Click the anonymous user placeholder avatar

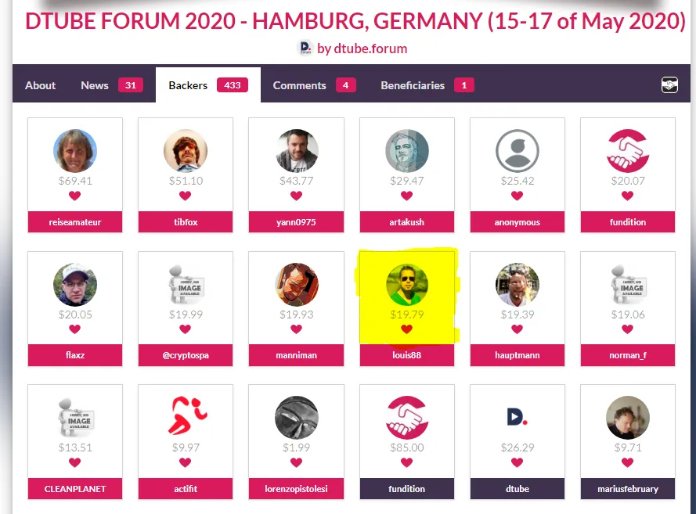(x=517, y=151)
